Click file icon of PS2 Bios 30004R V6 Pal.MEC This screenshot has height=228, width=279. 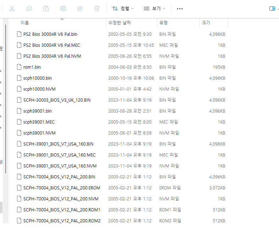pyautogui.click(x=19, y=45)
